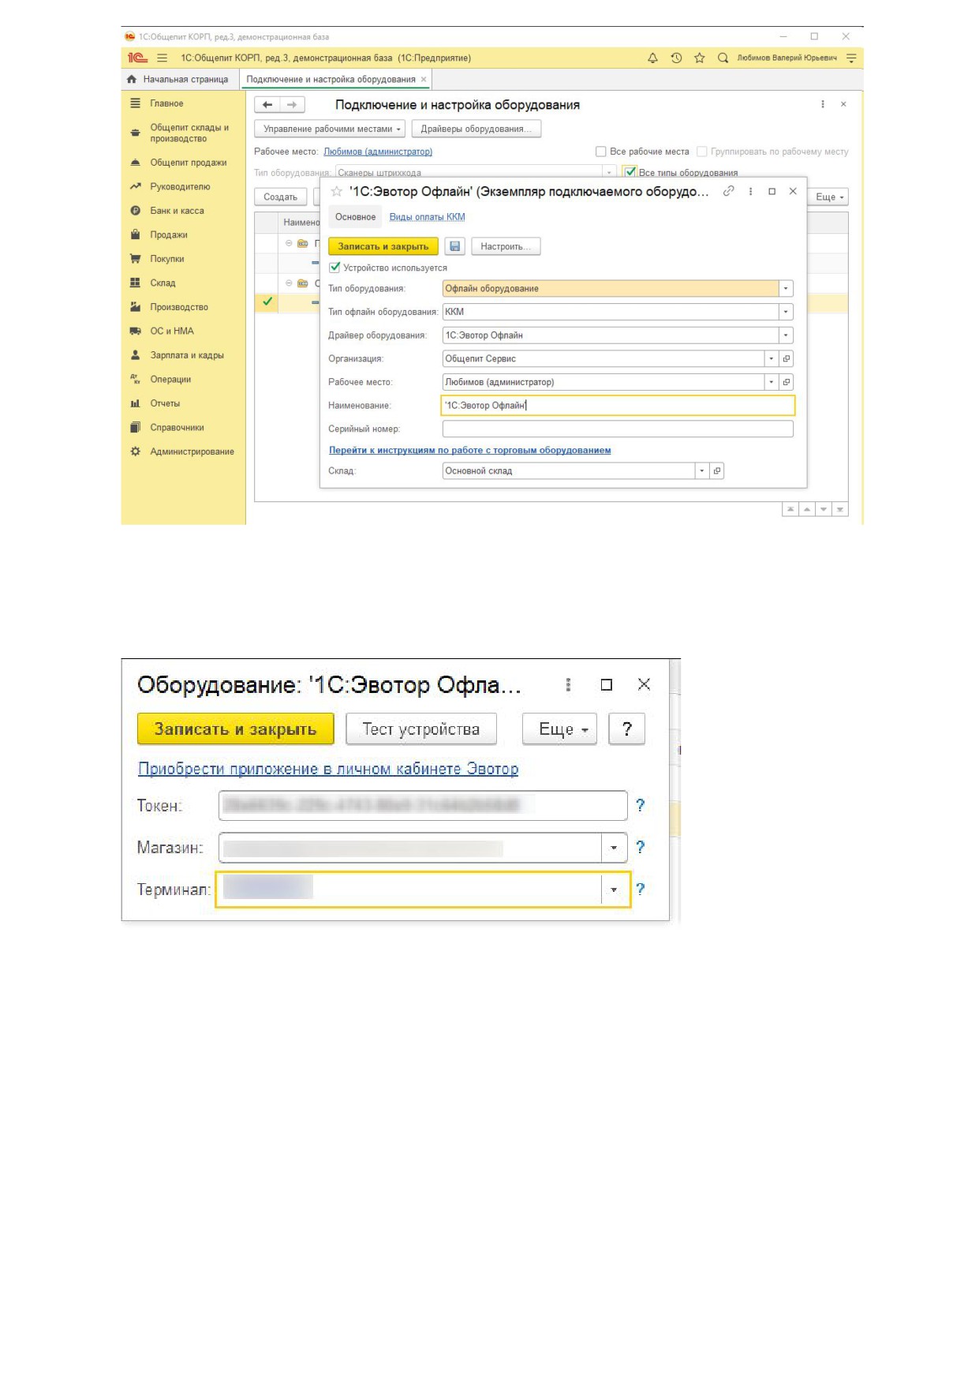Switch to Виды оплаты ККМ tab

pyautogui.click(x=427, y=217)
